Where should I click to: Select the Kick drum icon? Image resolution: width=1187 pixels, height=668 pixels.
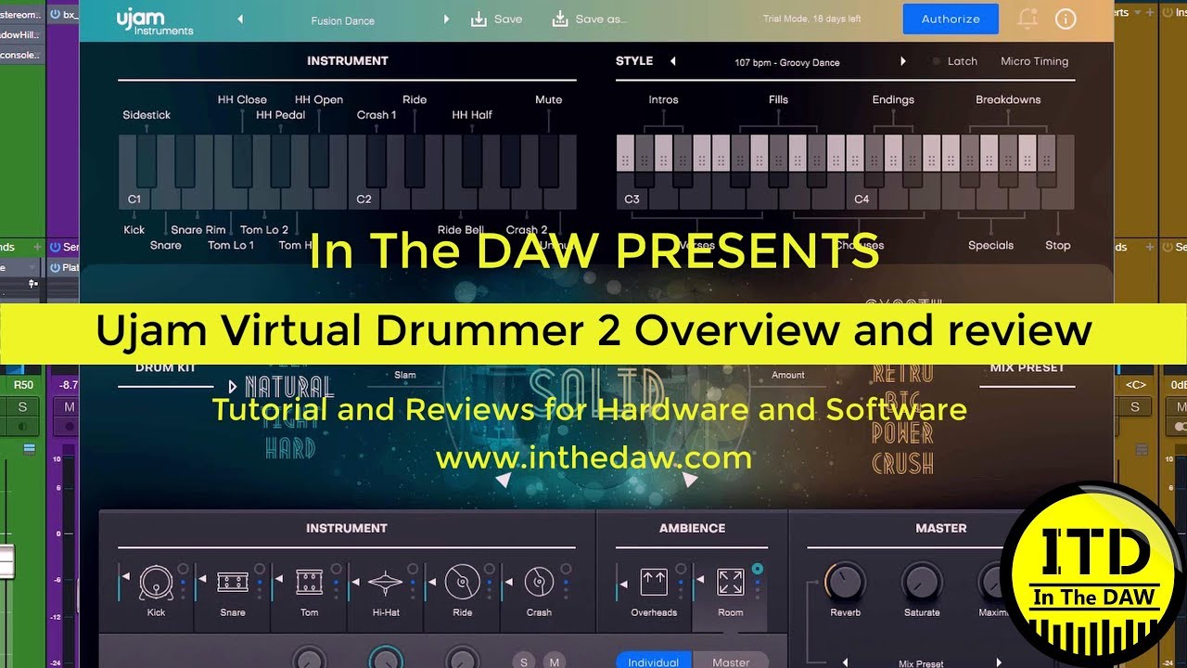156,583
